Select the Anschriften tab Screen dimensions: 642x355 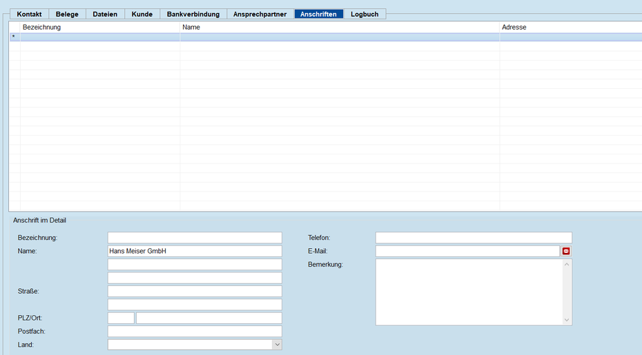(318, 14)
